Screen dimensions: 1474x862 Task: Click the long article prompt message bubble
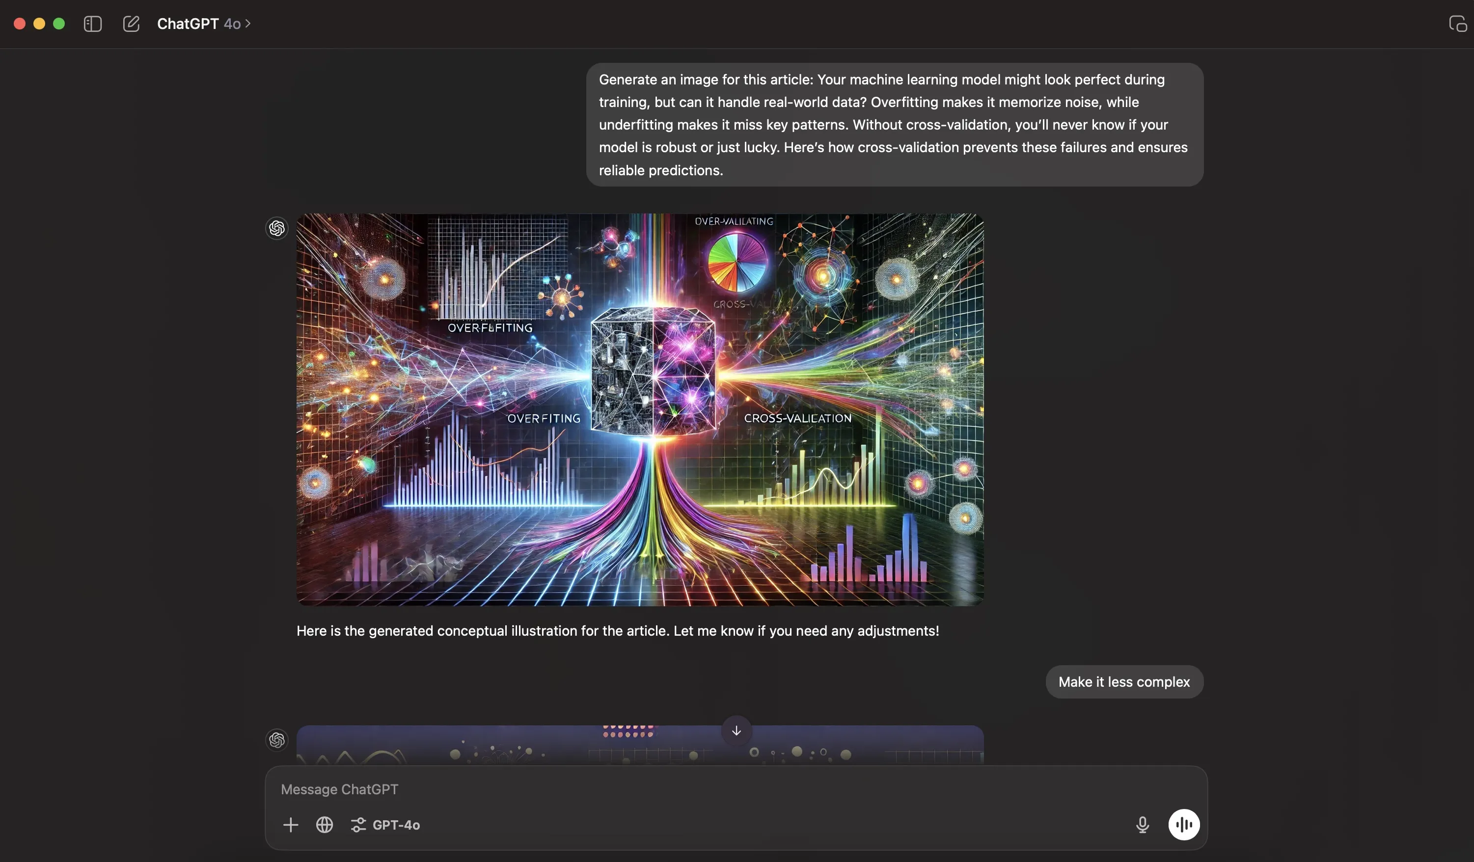(x=894, y=125)
